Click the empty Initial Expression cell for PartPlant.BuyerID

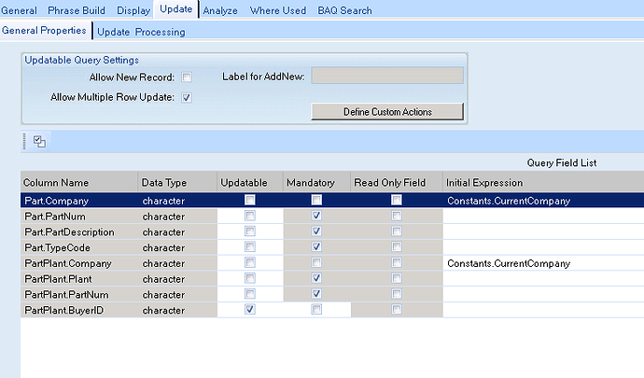tap(543, 310)
